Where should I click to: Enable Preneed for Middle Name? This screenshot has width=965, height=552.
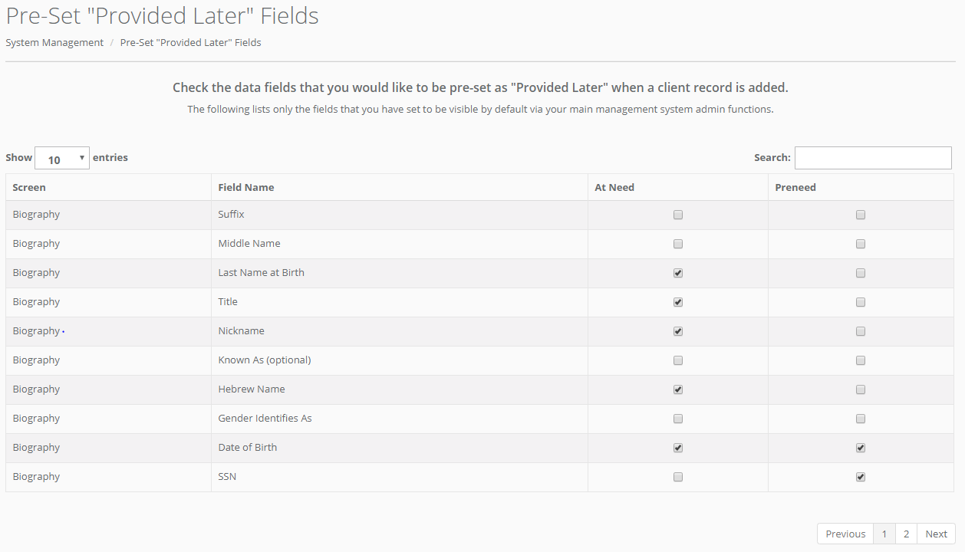pos(861,245)
